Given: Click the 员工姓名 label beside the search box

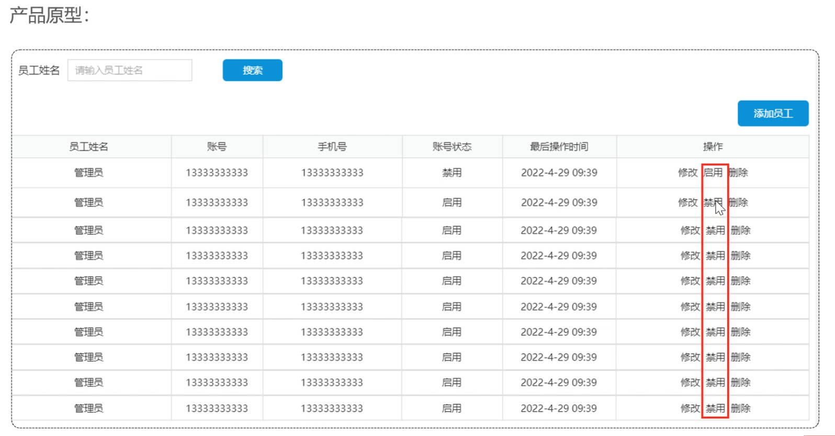Looking at the screenshot, I should coord(39,70).
